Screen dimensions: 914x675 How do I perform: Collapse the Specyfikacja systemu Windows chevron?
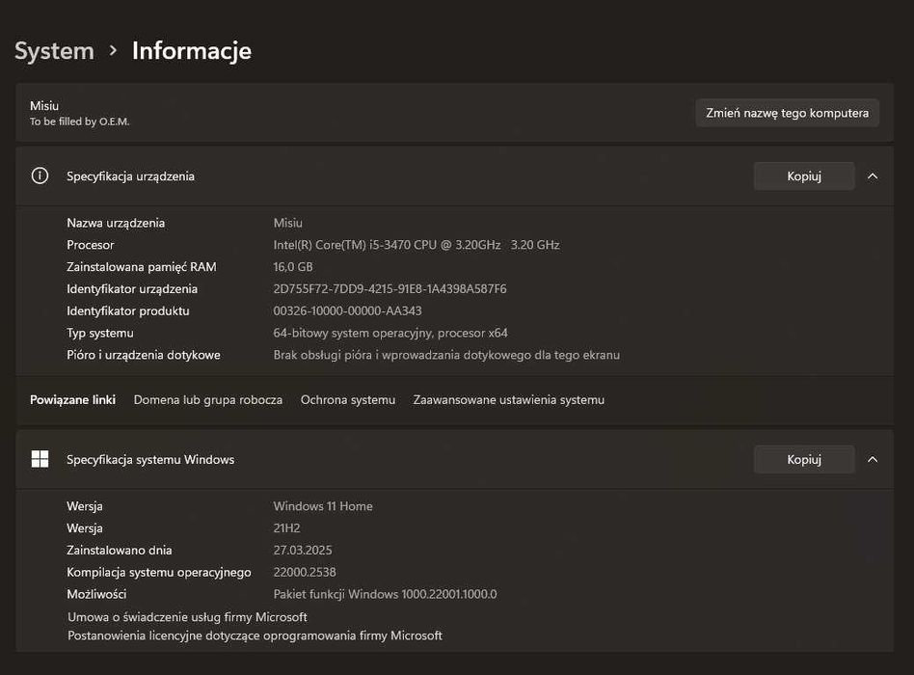(x=873, y=460)
